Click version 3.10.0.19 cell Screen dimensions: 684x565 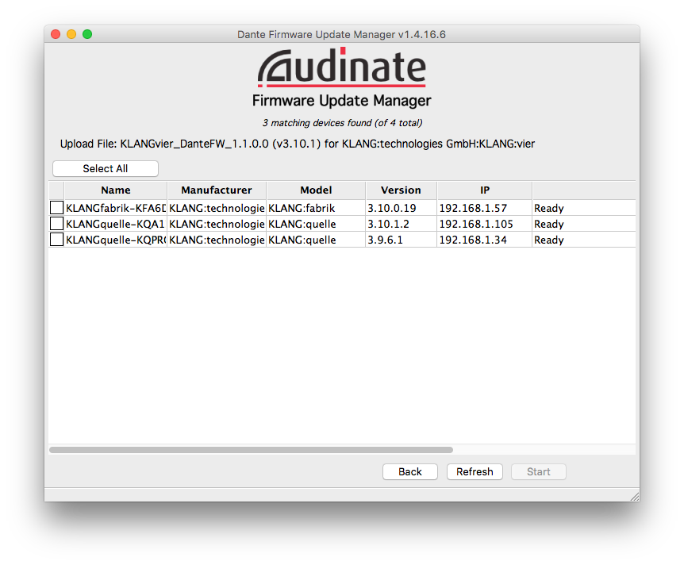point(401,208)
